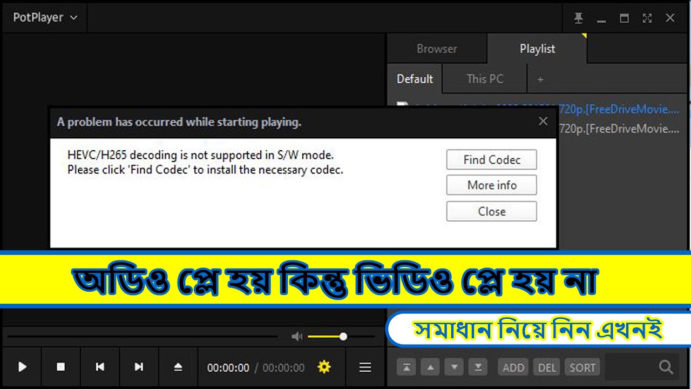Skip to the next playlist file
This screenshot has height=389, width=691.
tap(139, 367)
